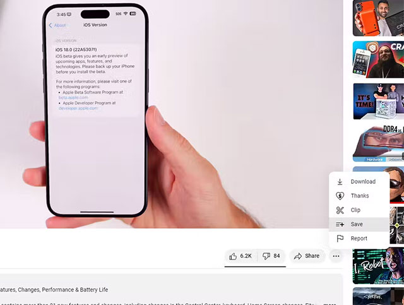Choose Thanks from the popup menu
Viewport: 404px width, 305px height.
click(x=359, y=196)
